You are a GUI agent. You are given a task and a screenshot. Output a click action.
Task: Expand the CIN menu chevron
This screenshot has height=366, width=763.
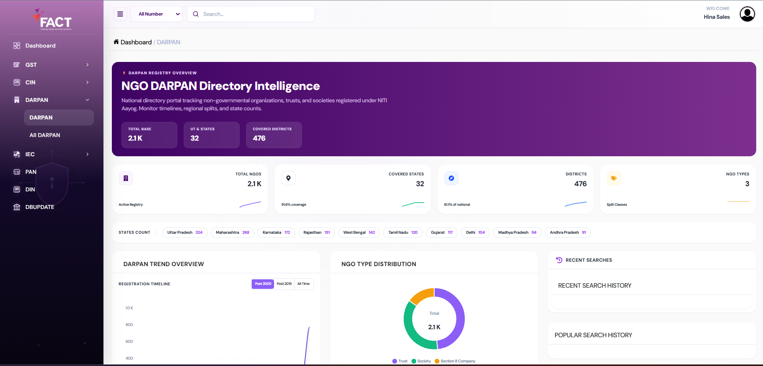[x=87, y=82]
